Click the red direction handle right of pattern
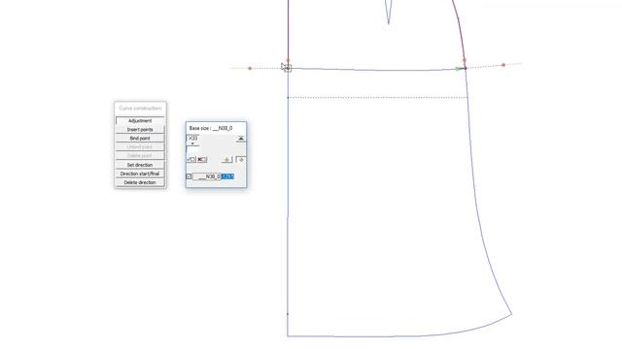Image resolution: width=622 pixels, height=349 pixels. click(503, 65)
